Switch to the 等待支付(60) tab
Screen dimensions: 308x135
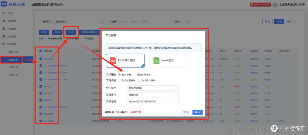(x=55, y=38)
